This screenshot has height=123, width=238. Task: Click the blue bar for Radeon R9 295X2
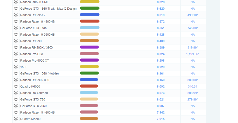point(90,15)
